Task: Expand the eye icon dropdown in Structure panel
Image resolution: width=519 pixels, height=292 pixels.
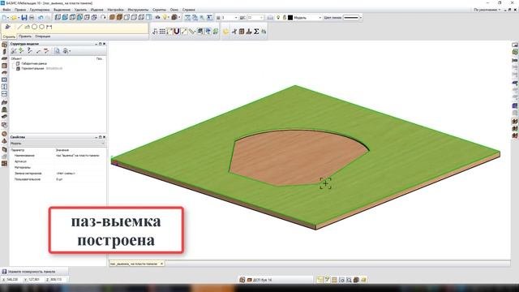Action: [70, 51]
